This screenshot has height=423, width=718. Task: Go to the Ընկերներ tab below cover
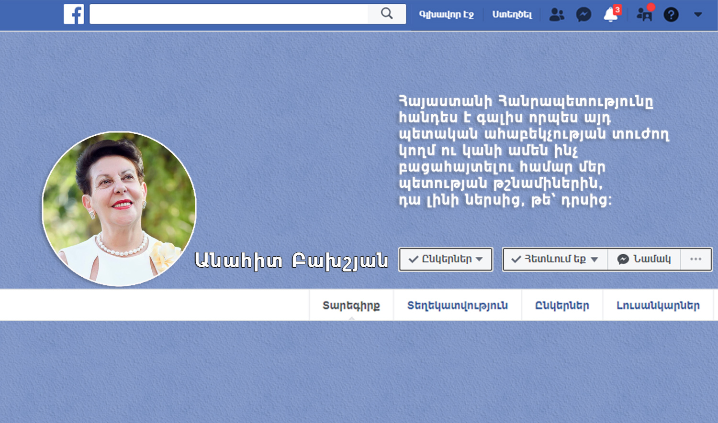[x=562, y=305]
